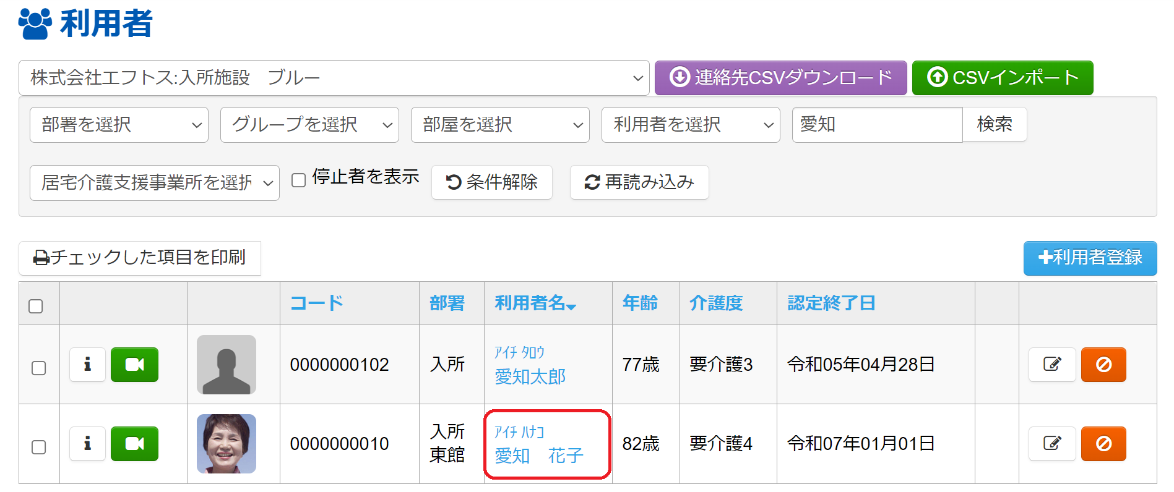Expand the グループを選択 dropdown
Viewport: 1174px width, 492px height.
309,125
